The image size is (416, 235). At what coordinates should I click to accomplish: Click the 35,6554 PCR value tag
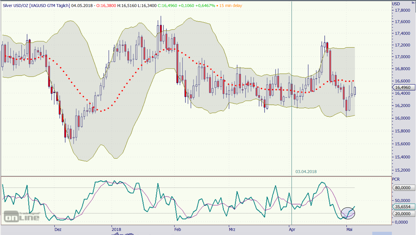click(404, 206)
